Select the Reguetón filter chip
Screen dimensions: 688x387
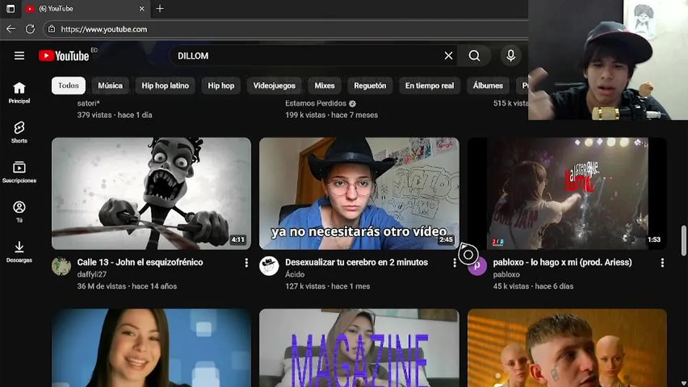tap(370, 85)
